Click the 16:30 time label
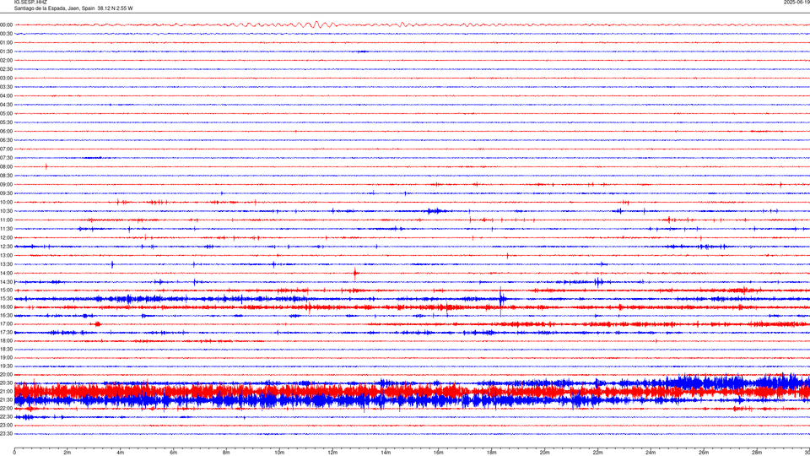The image size is (810, 456). (x=6, y=315)
